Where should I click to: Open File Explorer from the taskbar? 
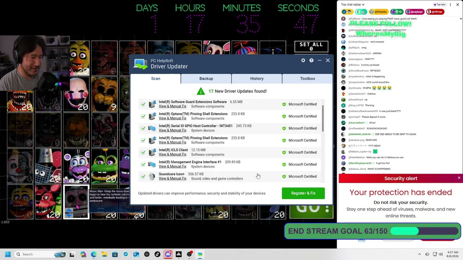[104, 254]
